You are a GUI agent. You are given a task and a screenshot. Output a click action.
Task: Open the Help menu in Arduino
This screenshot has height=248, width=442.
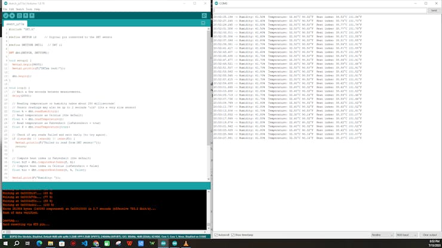click(x=37, y=10)
